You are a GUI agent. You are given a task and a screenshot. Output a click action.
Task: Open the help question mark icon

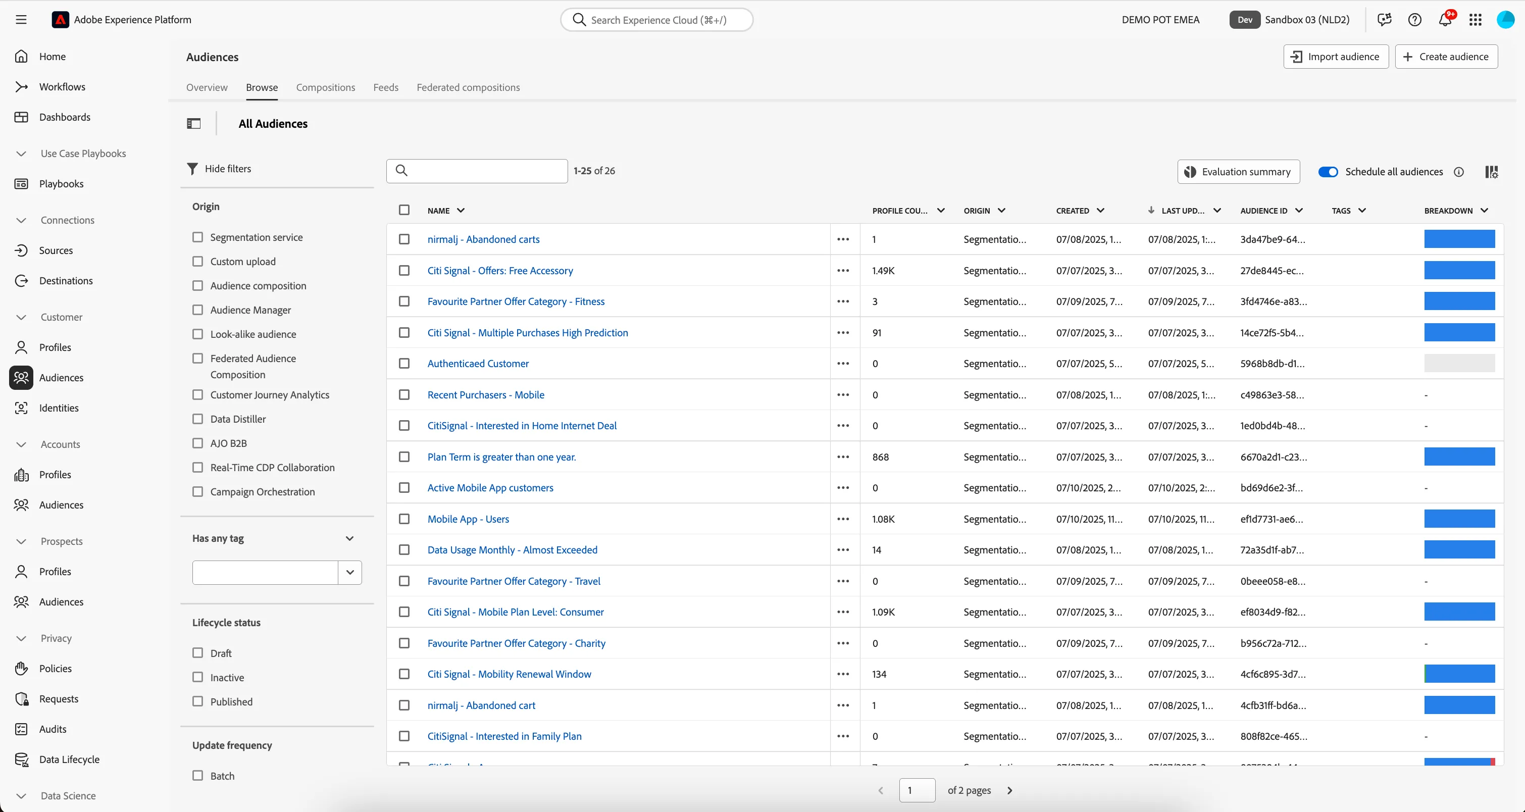tap(1414, 20)
